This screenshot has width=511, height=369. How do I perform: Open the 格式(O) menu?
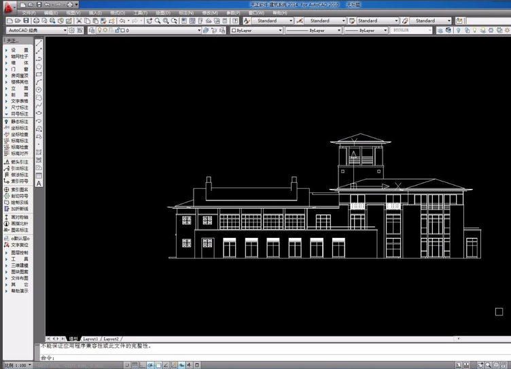[x=118, y=13]
